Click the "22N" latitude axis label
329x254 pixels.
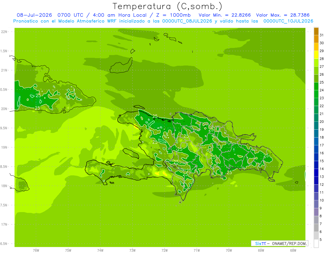click(4, 32)
